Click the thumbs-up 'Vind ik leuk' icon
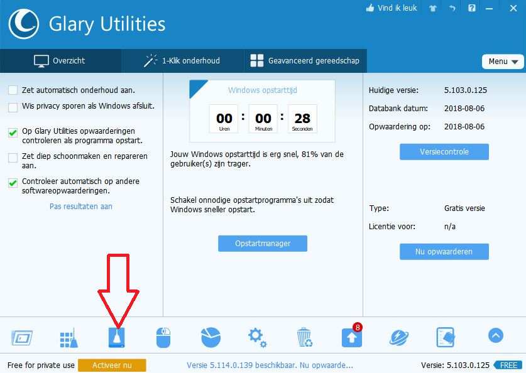Viewport: 526px width, 373px height. pos(370,8)
